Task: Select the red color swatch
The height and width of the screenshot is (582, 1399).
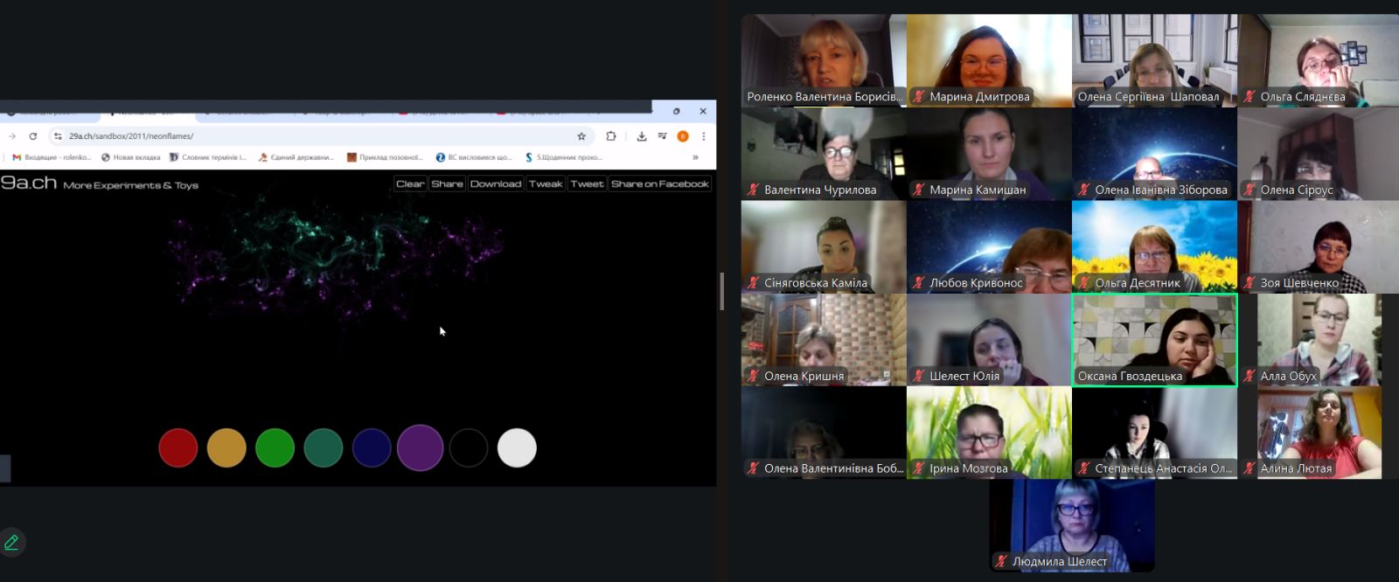Action: point(178,448)
